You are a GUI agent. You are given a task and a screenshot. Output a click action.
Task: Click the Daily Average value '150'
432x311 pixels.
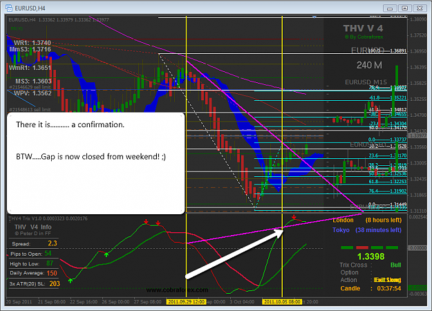pos(52,273)
